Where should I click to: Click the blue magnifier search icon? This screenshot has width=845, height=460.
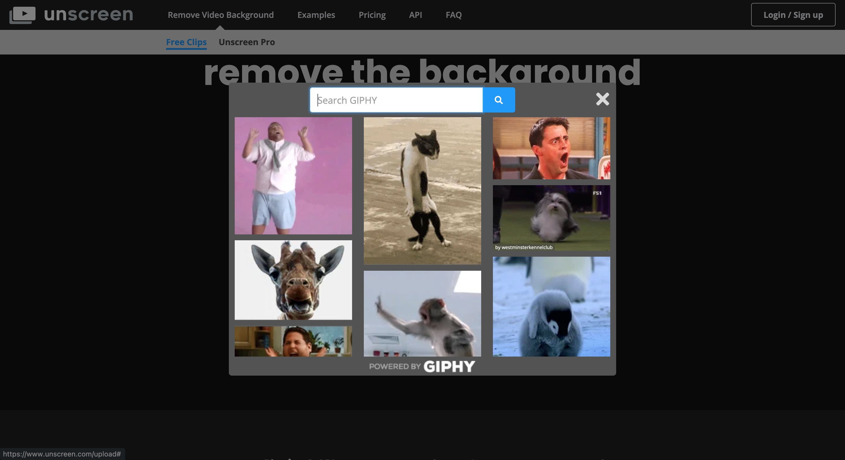498,100
